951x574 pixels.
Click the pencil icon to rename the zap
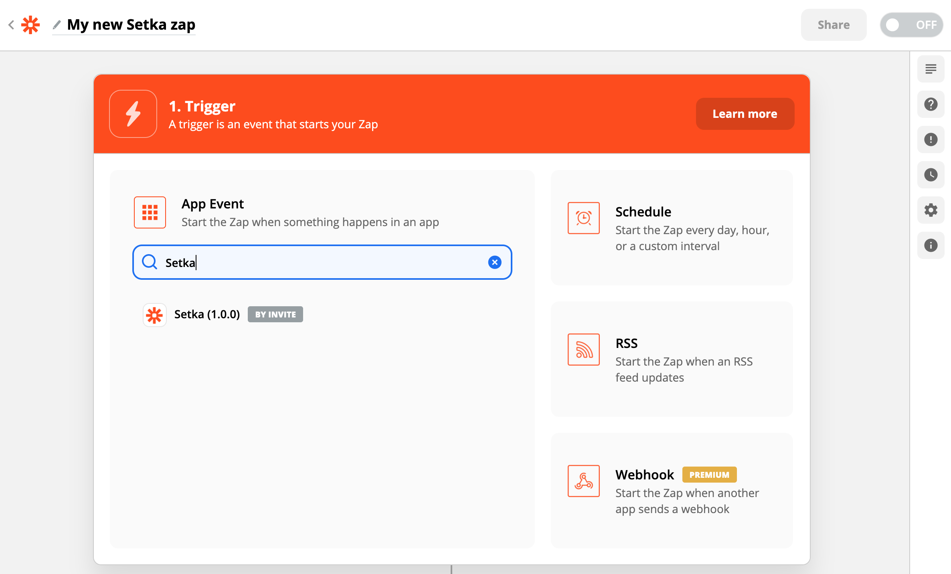[57, 25]
